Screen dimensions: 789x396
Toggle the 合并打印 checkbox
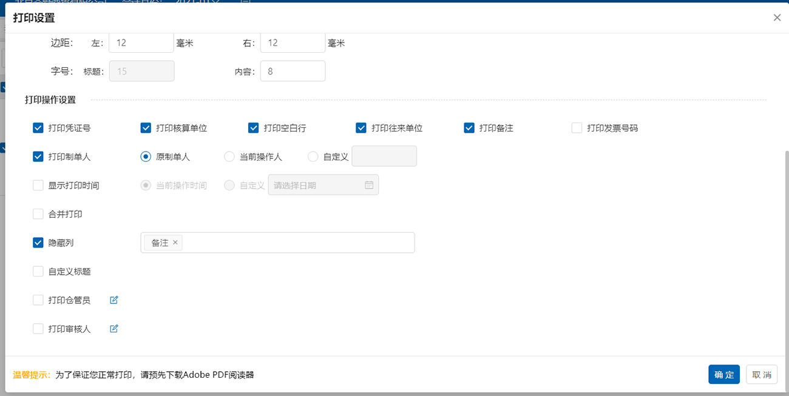click(38, 214)
